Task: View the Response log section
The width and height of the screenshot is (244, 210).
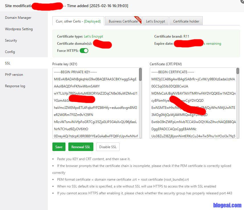Action: [15, 86]
